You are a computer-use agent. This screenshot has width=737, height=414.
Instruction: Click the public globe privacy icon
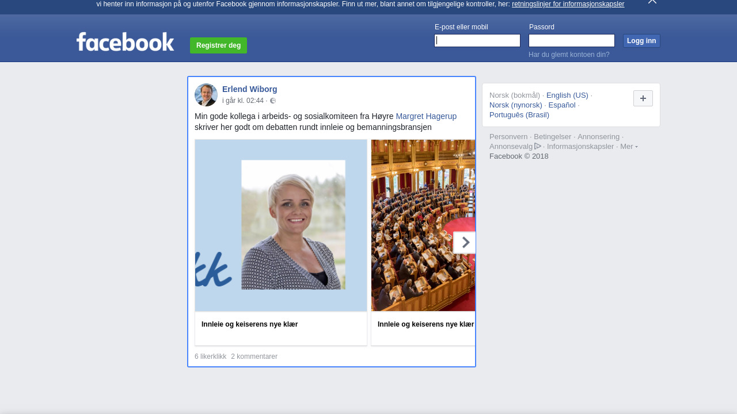[273, 101]
